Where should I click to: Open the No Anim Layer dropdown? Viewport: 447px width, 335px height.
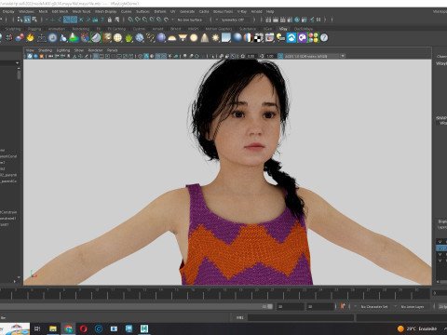coord(413,306)
